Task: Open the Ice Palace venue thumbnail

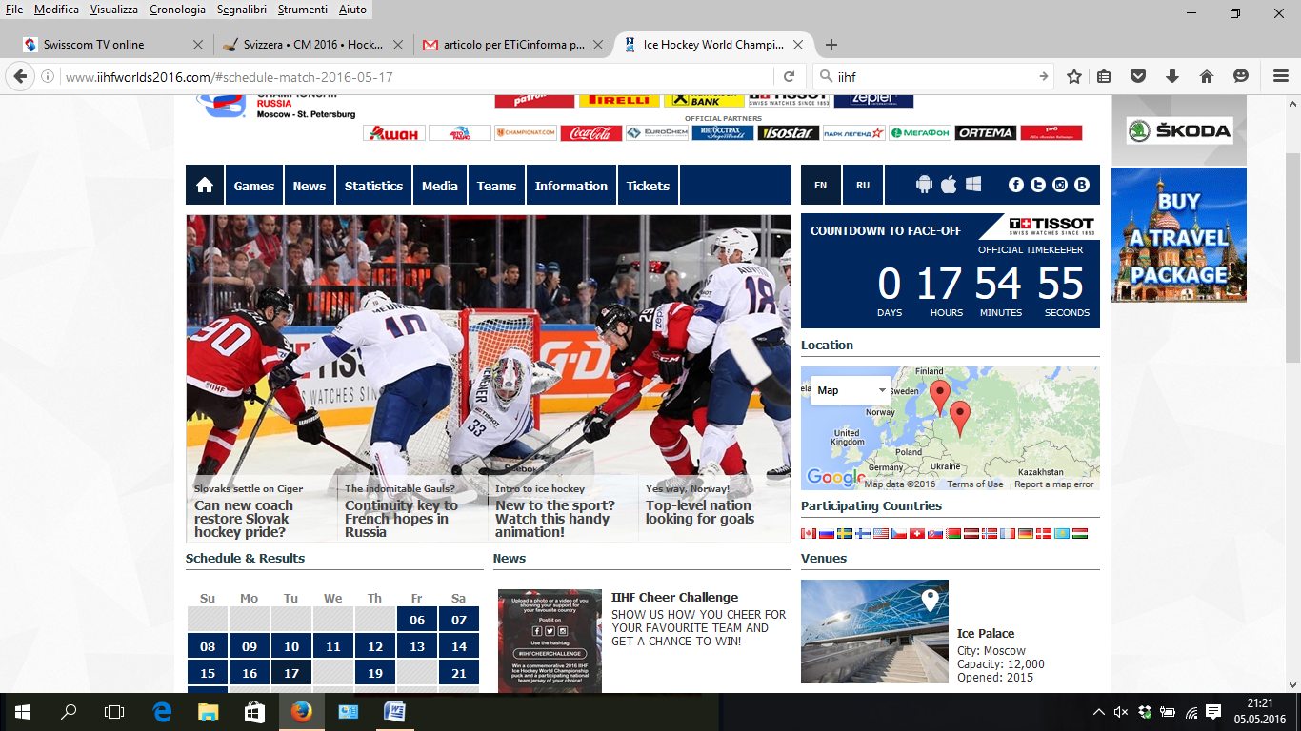Action: pyautogui.click(x=874, y=631)
